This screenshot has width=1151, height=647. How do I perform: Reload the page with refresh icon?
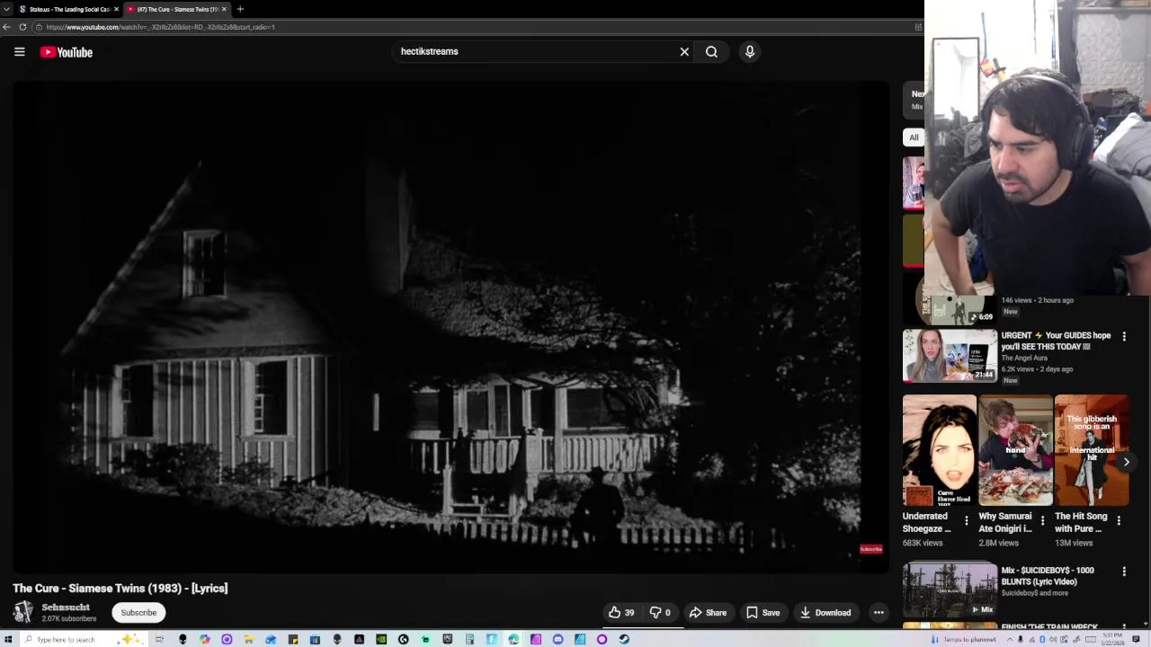click(22, 27)
